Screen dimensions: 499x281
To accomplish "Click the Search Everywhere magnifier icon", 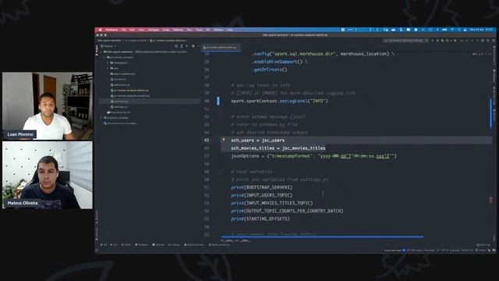I will point(494,41).
